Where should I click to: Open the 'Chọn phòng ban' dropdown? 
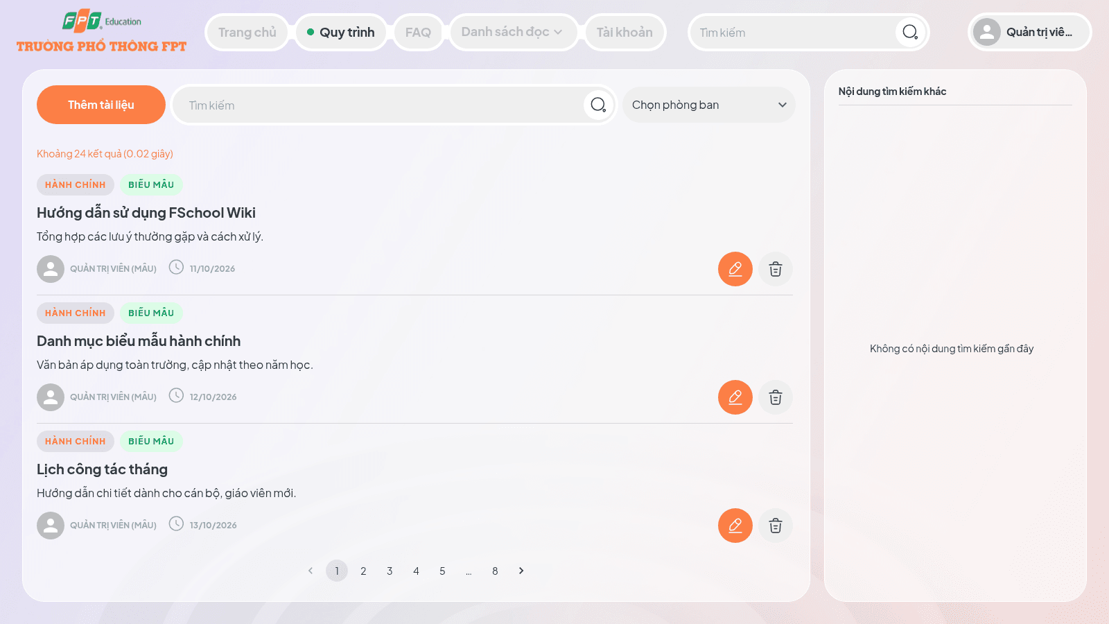(x=709, y=105)
